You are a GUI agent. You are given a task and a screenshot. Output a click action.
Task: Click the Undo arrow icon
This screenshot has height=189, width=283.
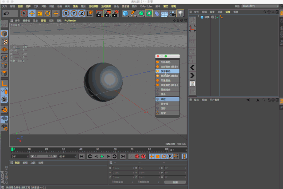pos(6,13)
